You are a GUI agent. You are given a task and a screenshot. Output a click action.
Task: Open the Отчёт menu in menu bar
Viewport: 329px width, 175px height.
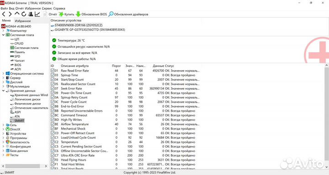click(20, 8)
